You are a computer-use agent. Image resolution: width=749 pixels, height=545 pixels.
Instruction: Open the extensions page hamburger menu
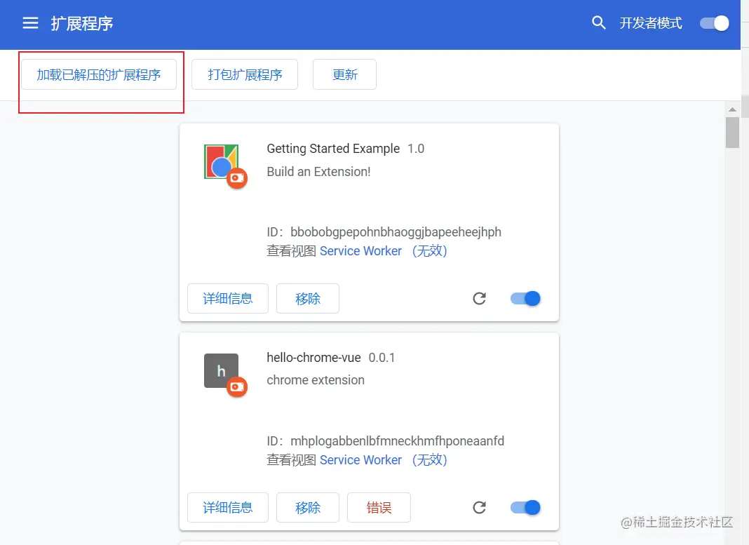29,22
